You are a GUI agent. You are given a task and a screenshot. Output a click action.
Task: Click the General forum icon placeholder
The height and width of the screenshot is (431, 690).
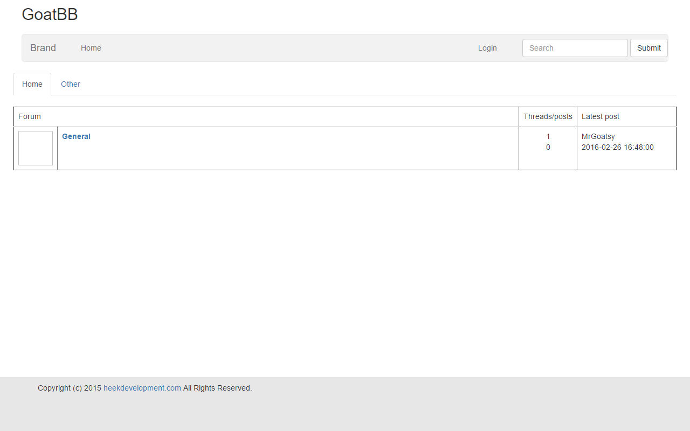36,148
